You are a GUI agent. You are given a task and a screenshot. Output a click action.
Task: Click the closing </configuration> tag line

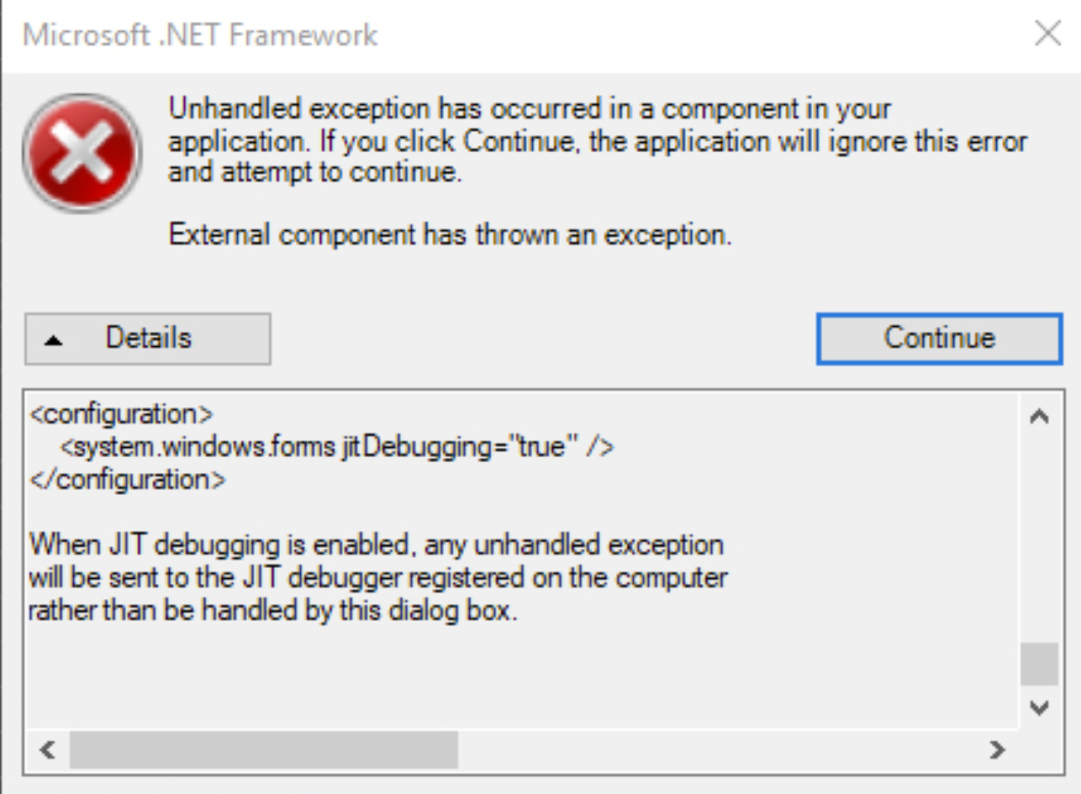tap(127, 480)
